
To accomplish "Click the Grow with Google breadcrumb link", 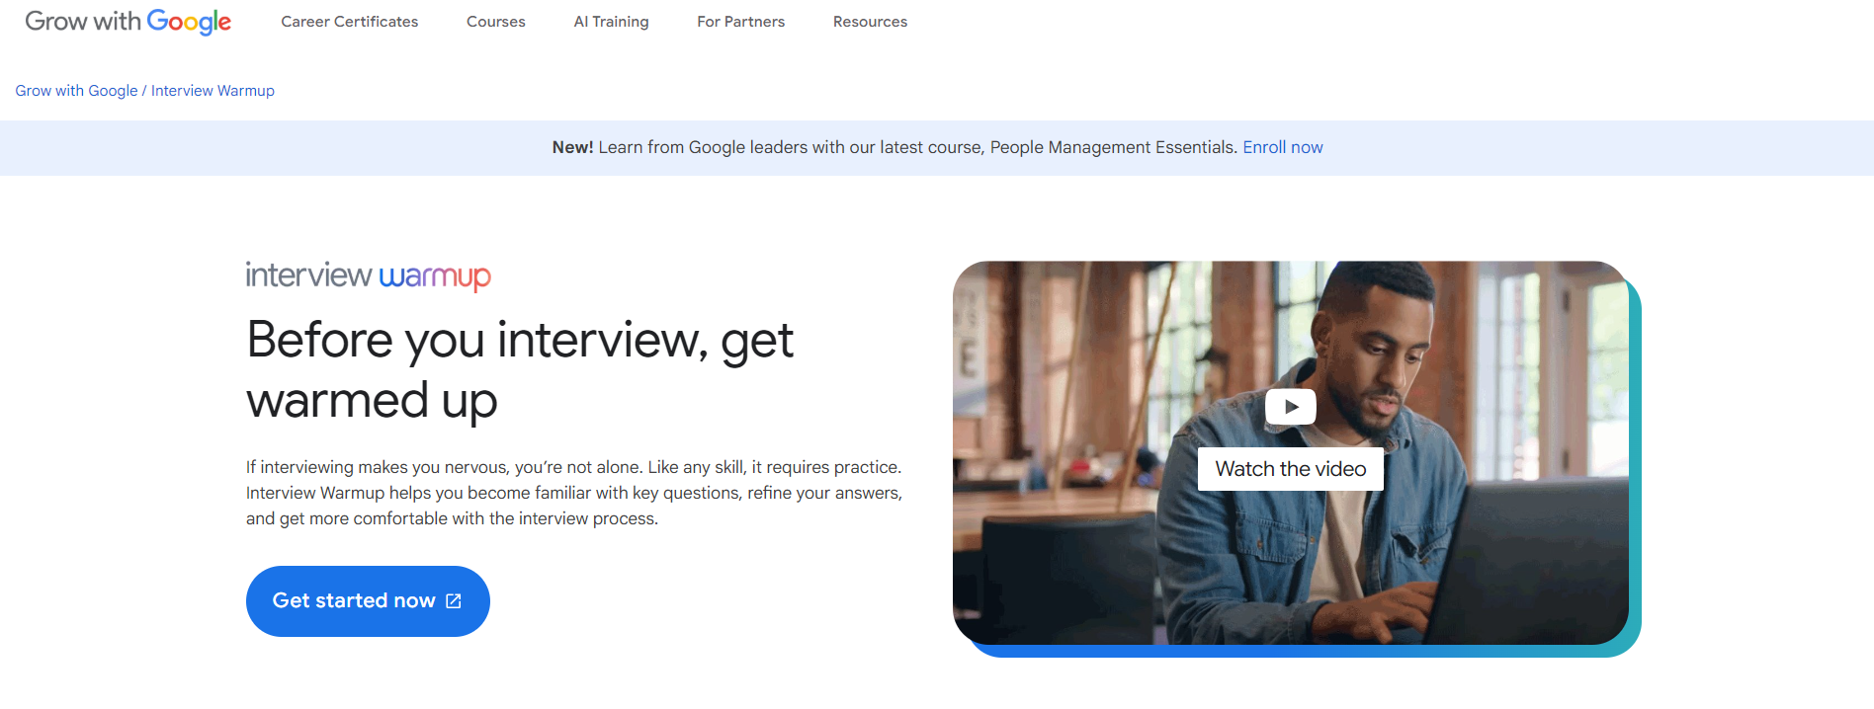I will (76, 91).
